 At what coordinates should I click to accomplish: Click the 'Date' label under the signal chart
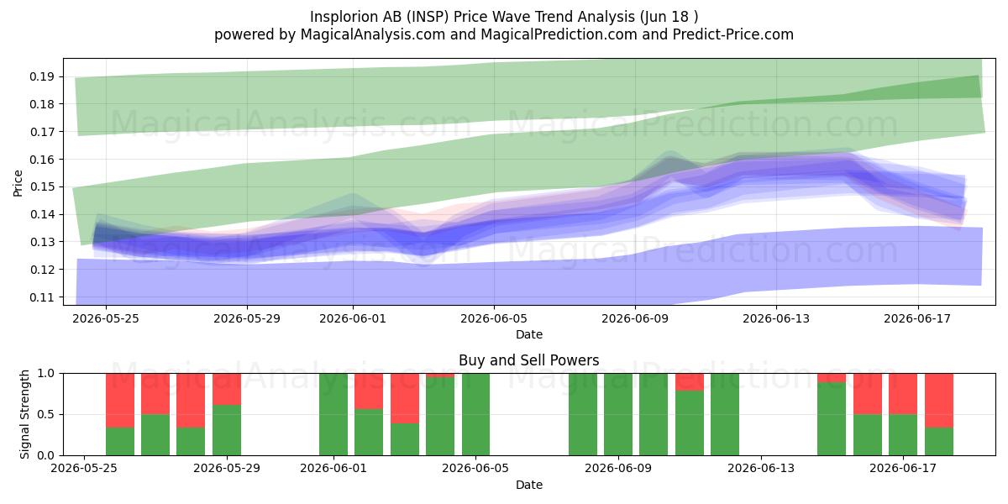(529, 485)
